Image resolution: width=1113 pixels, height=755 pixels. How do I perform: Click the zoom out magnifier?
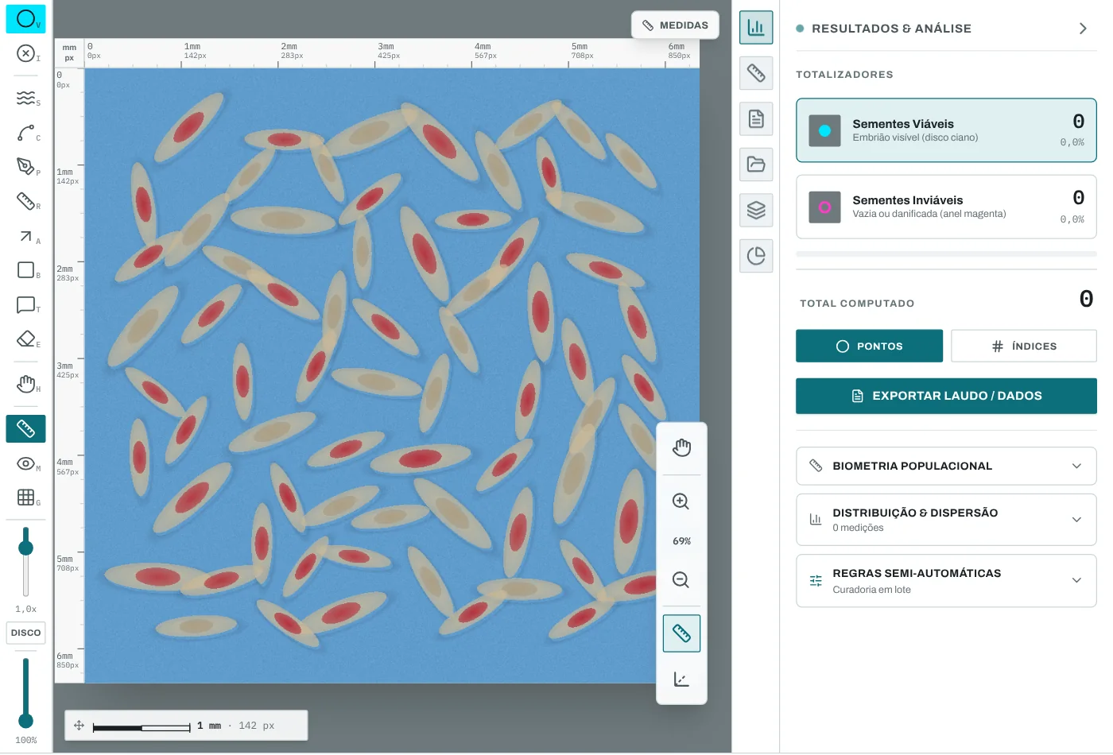[x=681, y=580]
